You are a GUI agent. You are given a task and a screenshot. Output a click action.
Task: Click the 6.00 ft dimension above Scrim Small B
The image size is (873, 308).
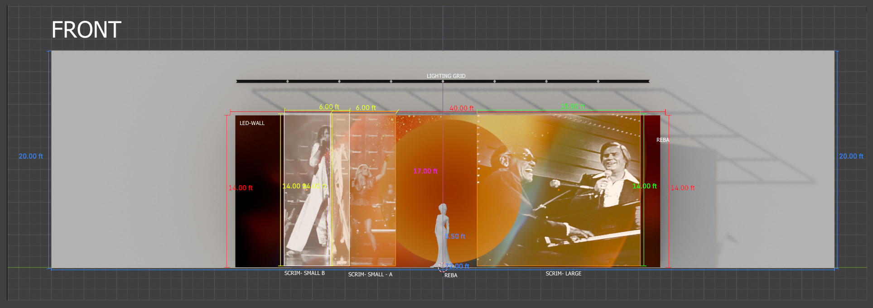pos(329,107)
